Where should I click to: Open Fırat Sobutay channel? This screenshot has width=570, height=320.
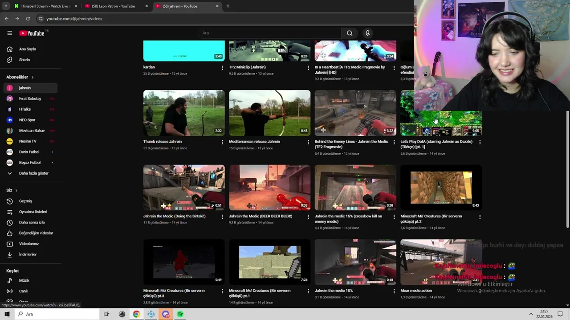[30, 99]
